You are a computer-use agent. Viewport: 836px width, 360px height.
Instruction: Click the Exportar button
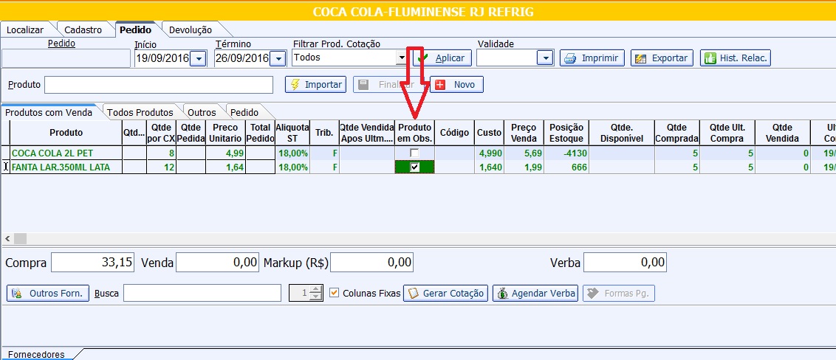coord(662,58)
